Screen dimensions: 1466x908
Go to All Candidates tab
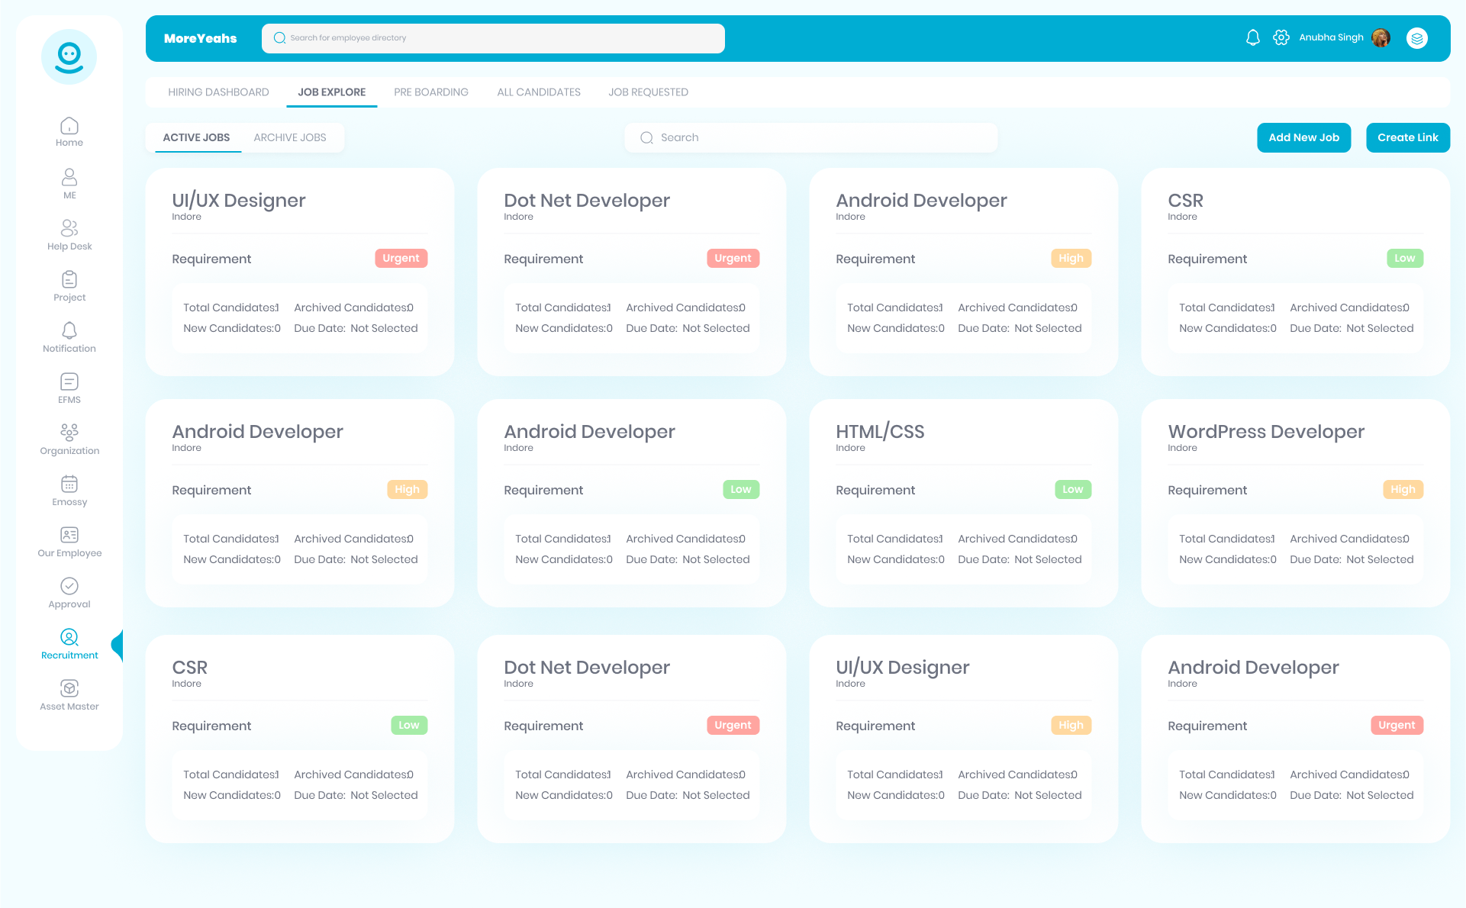coord(539,92)
